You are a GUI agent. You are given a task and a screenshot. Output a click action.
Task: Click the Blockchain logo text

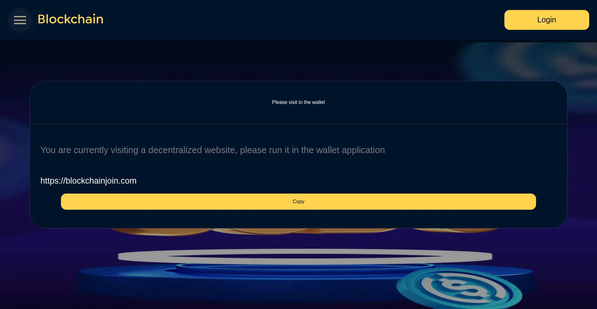(x=71, y=19)
